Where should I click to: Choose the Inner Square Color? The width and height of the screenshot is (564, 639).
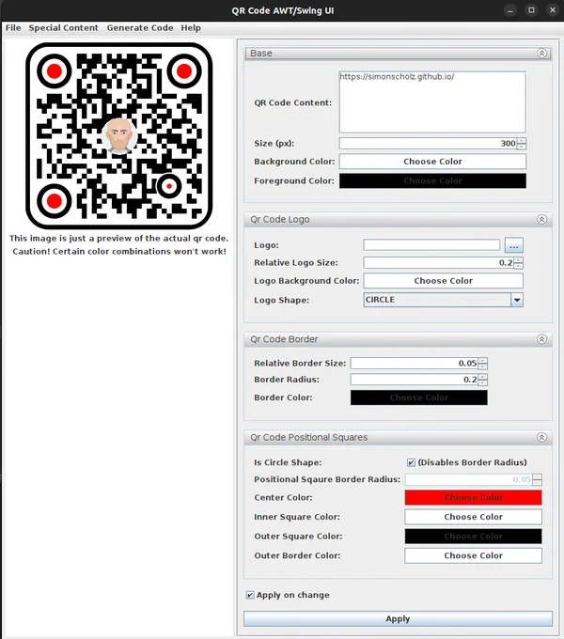pos(473,517)
